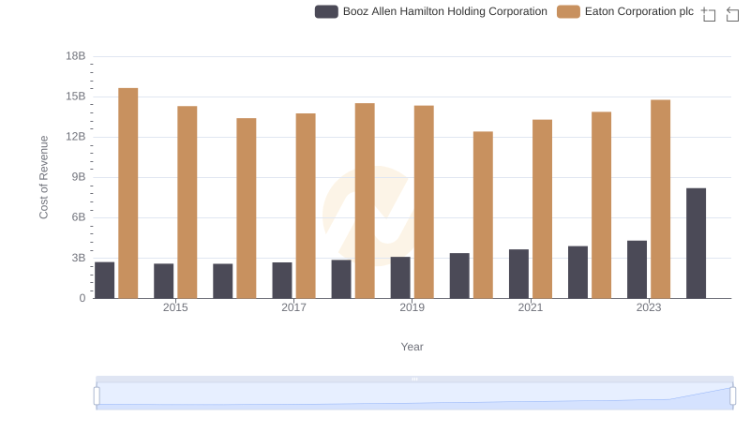The height and width of the screenshot is (432, 750).
Task: Select the Booz Allen bar for 2021
Action: [519, 274]
